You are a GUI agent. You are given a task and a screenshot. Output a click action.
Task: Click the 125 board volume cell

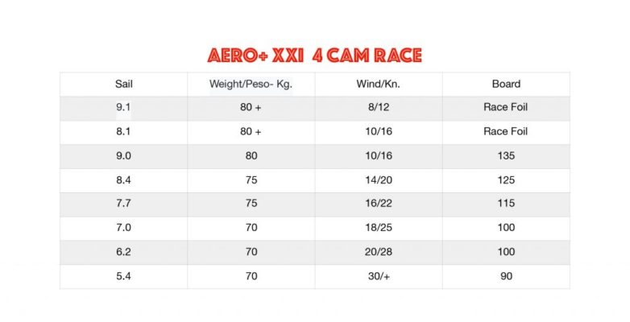[506, 180]
